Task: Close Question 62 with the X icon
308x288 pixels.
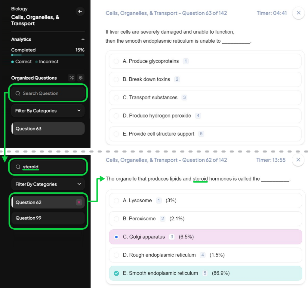Action: tap(298, 160)
